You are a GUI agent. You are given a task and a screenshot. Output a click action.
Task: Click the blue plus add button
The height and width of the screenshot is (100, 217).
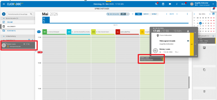tap(4, 14)
